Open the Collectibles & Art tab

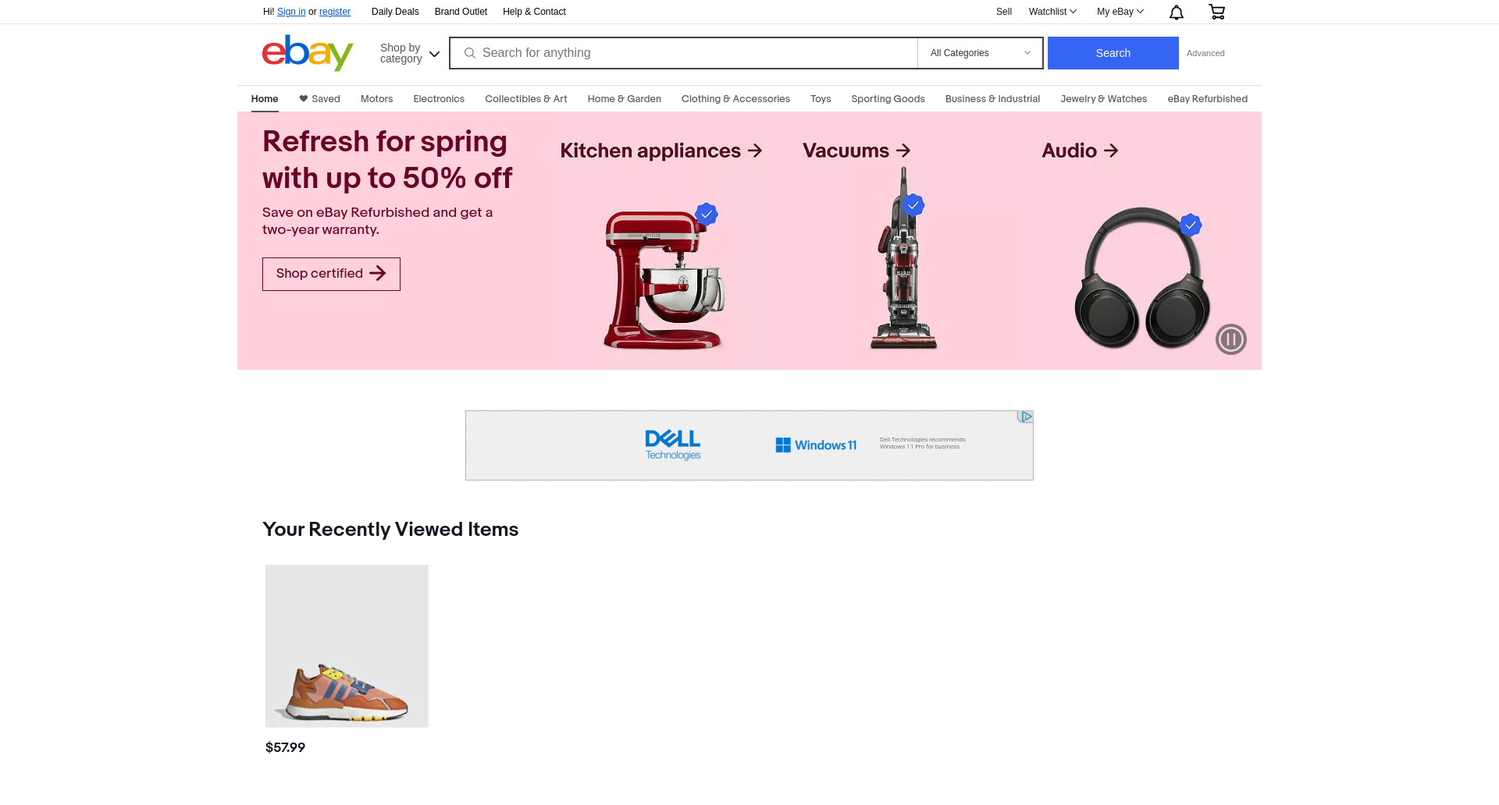click(x=526, y=99)
